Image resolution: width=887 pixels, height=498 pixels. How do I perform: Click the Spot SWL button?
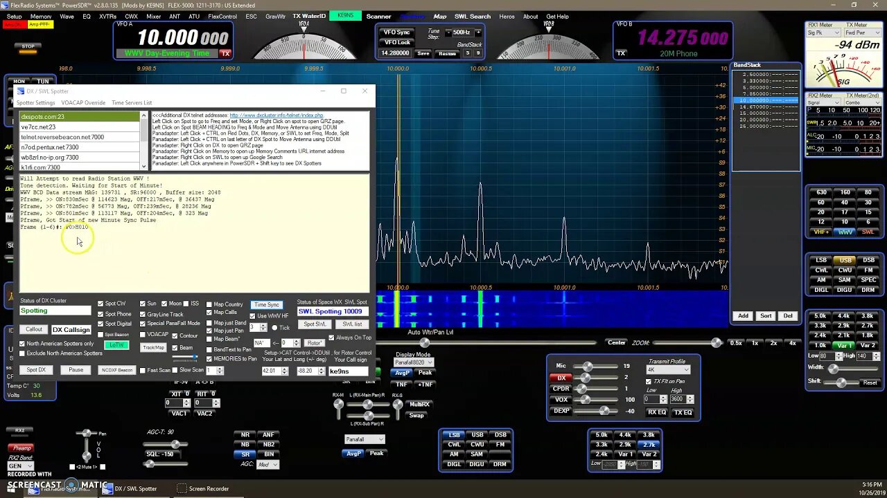point(315,324)
